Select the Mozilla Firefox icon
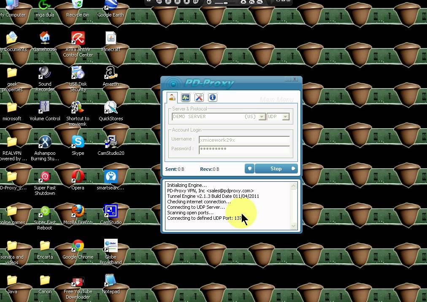Viewport: 427px width, 302px height. (x=78, y=215)
